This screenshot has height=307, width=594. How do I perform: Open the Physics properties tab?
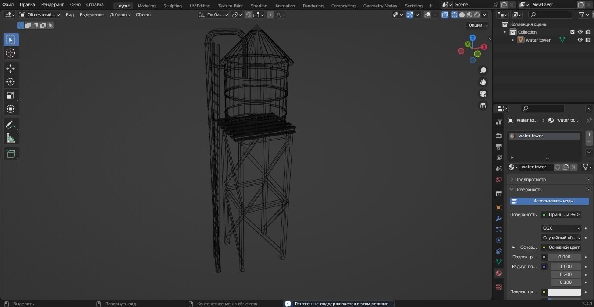pos(498,240)
